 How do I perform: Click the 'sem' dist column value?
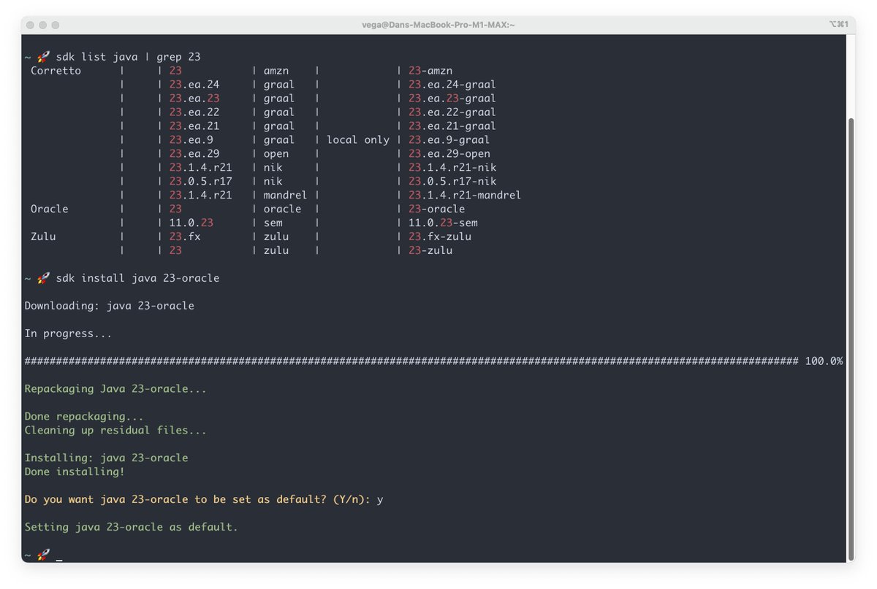click(x=273, y=223)
